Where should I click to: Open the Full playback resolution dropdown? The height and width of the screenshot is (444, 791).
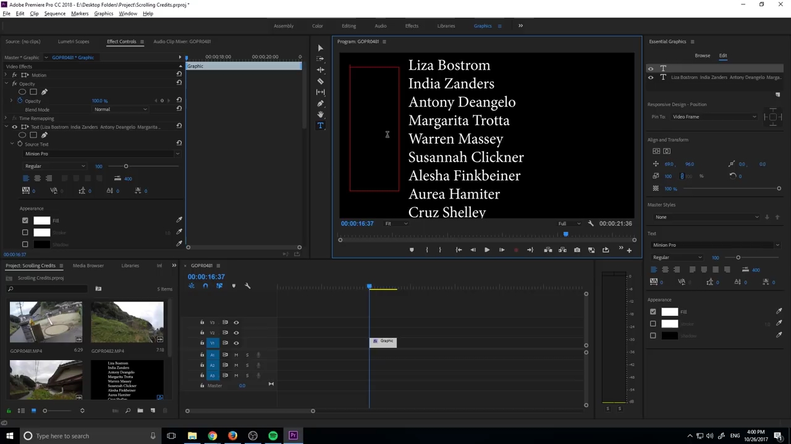569,223
